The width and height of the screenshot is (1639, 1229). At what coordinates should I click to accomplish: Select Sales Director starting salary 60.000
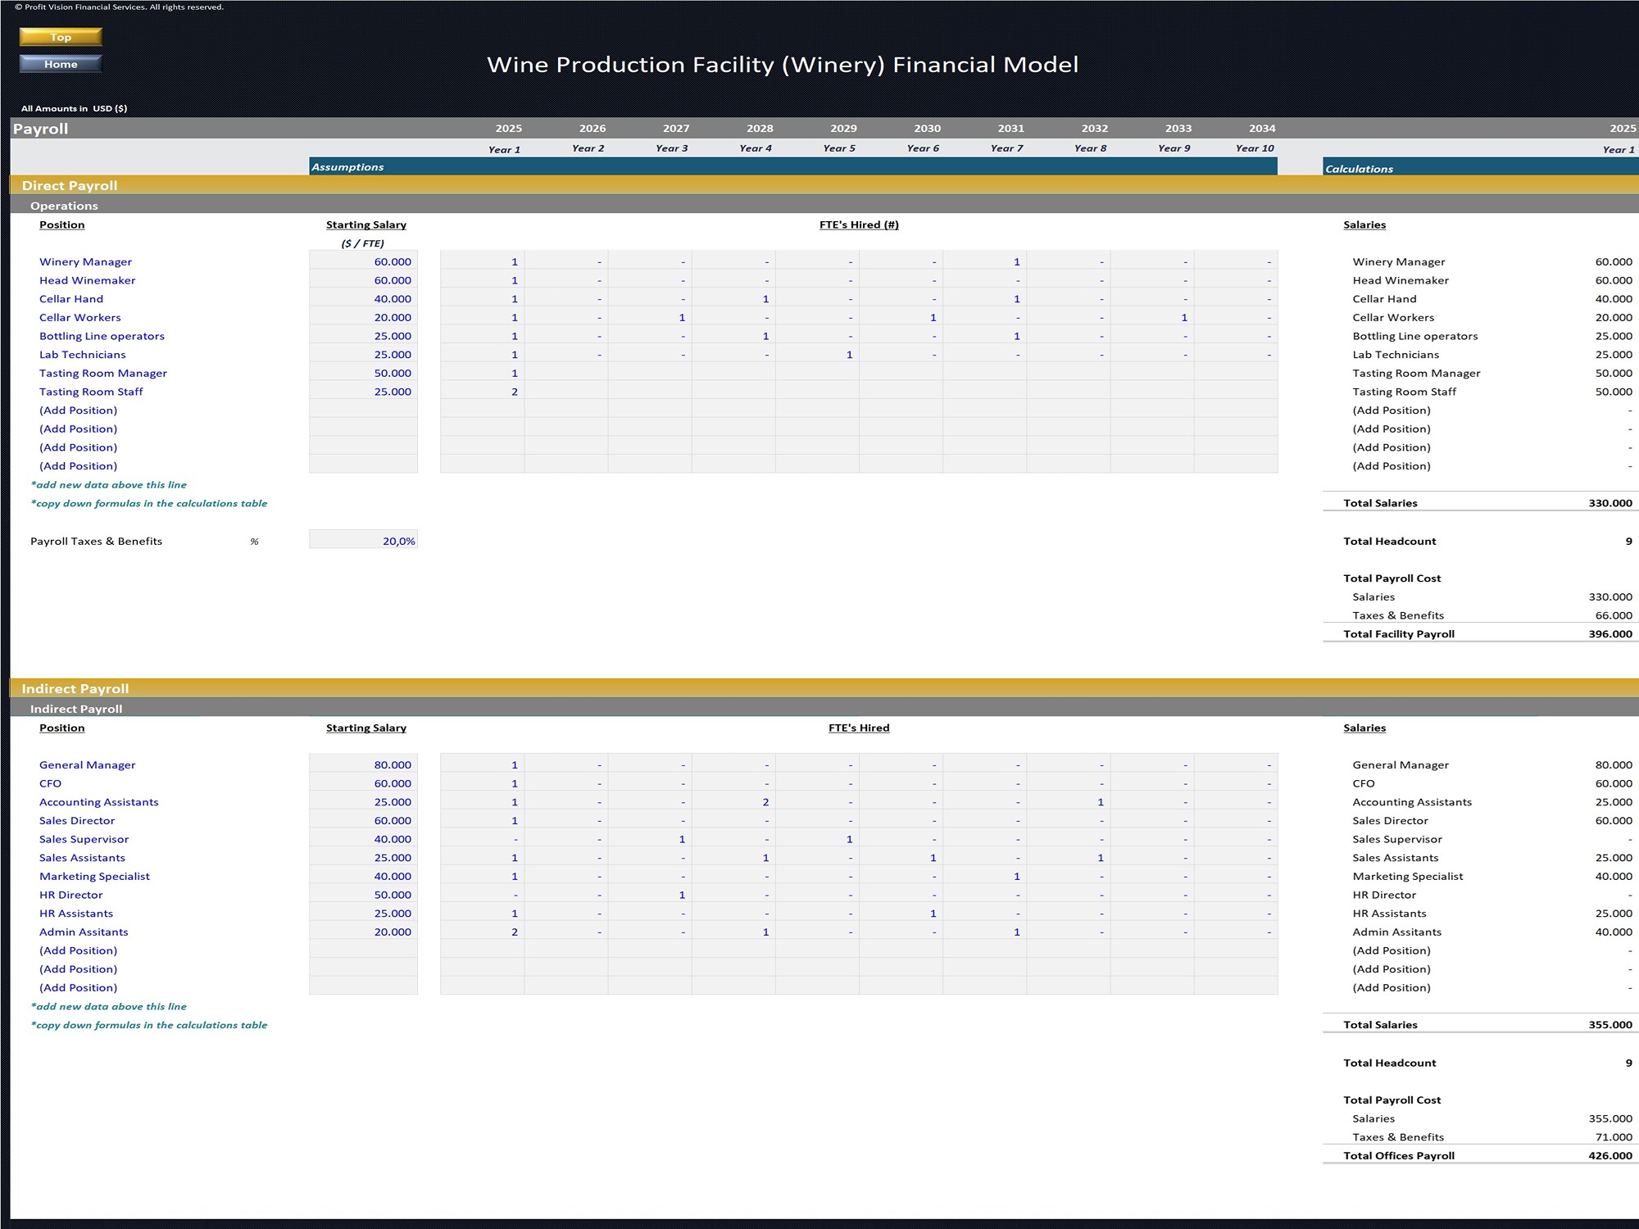click(x=363, y=820)
